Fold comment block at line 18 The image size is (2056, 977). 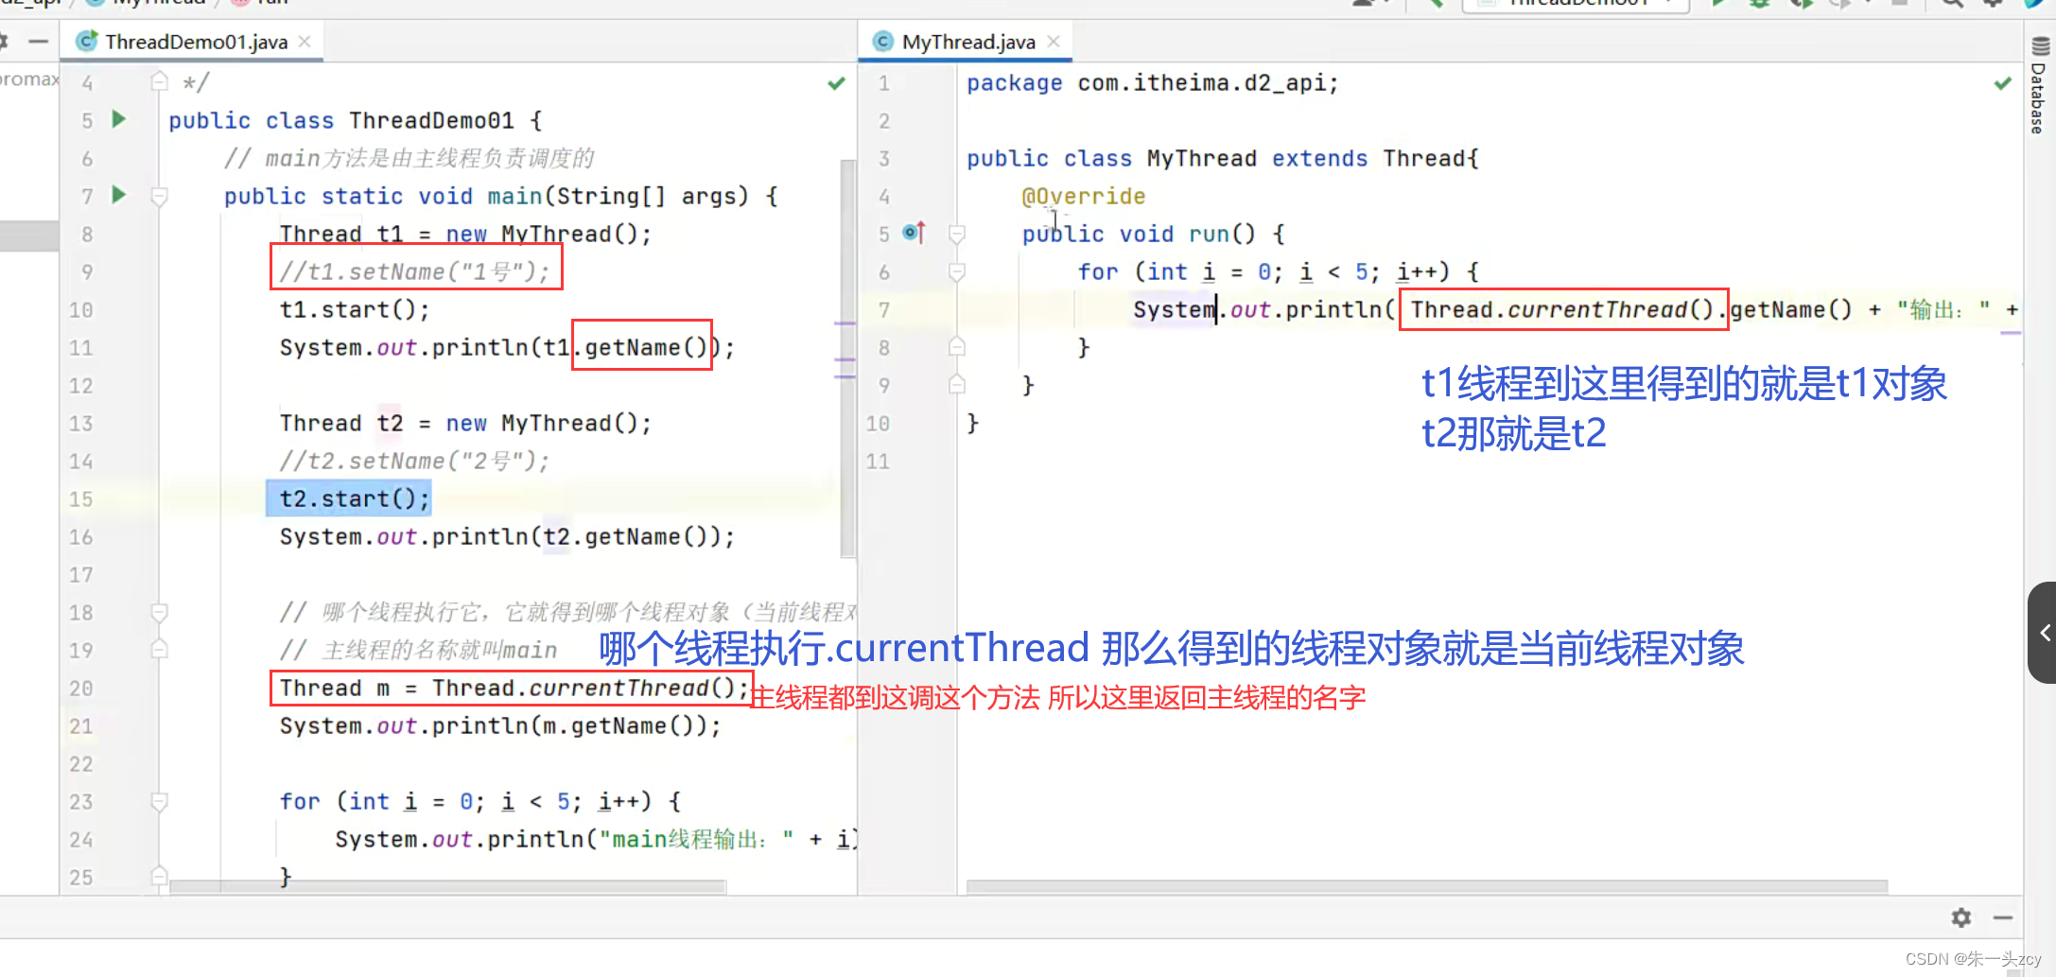click(x=160, y=612)
